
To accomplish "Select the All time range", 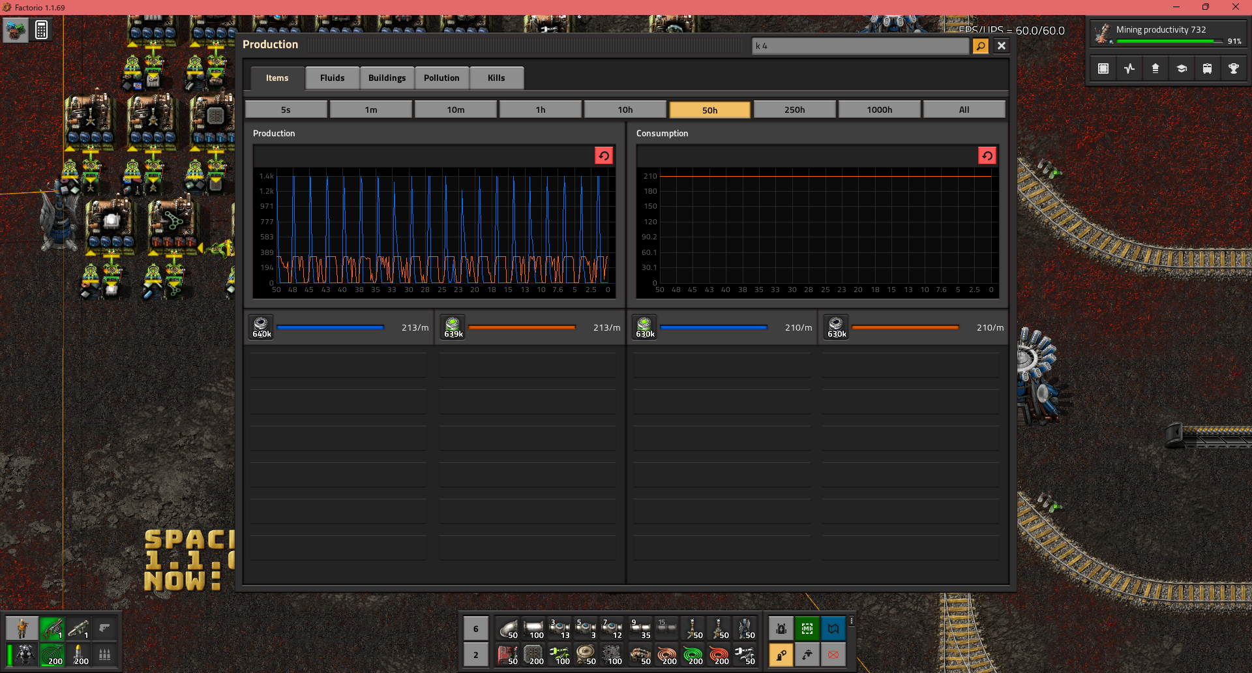I will [x=964, y=110].
